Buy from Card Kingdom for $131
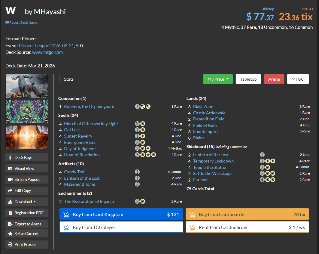The image size is (319, 254). pos(121,214)
